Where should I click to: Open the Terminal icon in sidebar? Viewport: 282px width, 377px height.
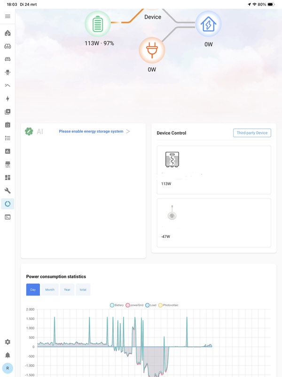[8, 217]
